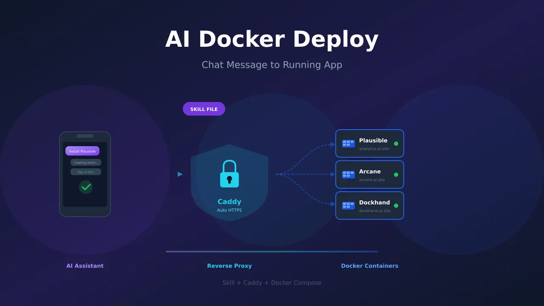
Task: Click the Install Plausible chat bubble
Action: tap(82, 151)
